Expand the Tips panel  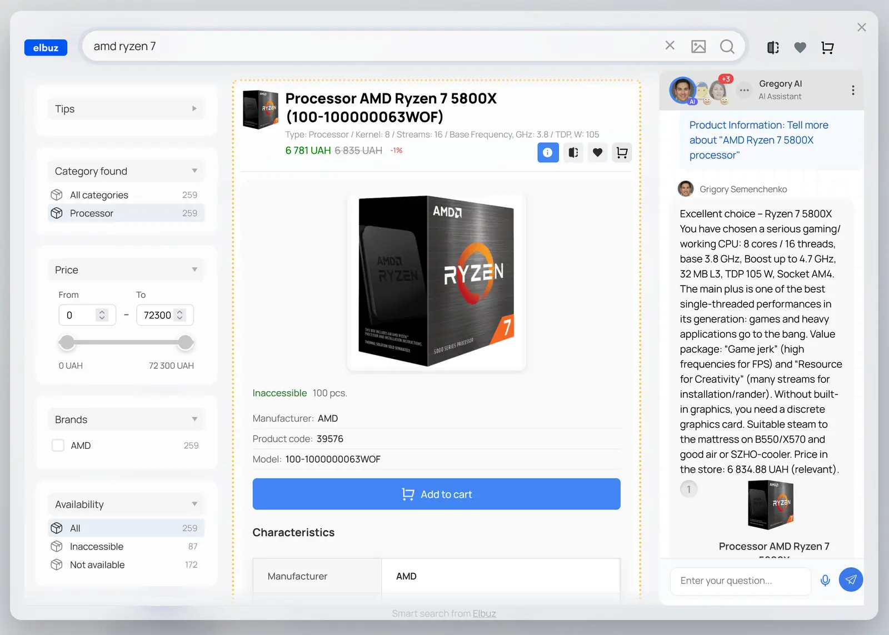coord(126,109)
